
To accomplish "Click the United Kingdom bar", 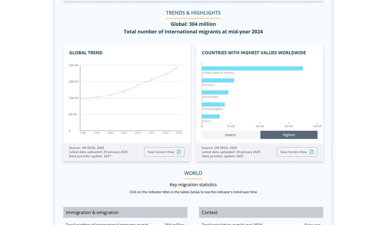I will pos(213,104).
